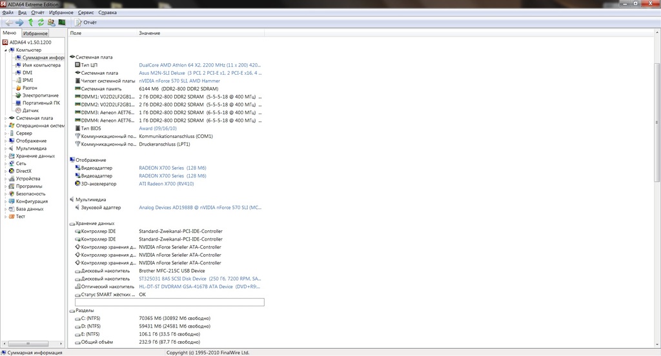Open the Сервис menu
Viewport: 661px width, 356px height.
[x=86, y=13]
